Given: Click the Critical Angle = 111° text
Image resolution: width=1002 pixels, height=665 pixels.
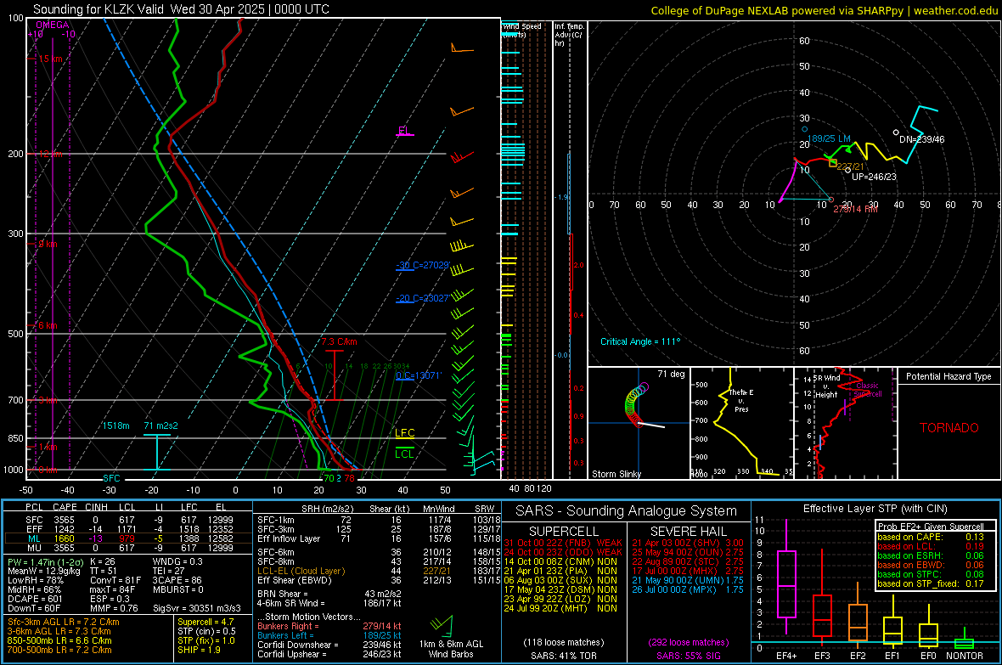Looking at the screenshot, I should [x=640, y=341].
